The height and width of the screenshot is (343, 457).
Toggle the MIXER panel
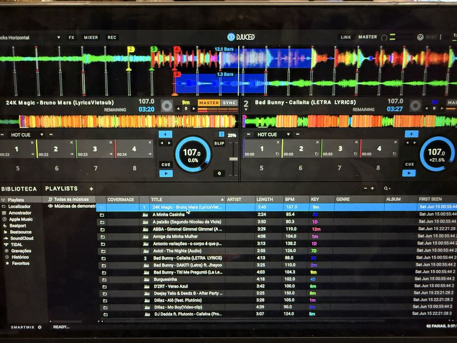(x=91, y=37)
